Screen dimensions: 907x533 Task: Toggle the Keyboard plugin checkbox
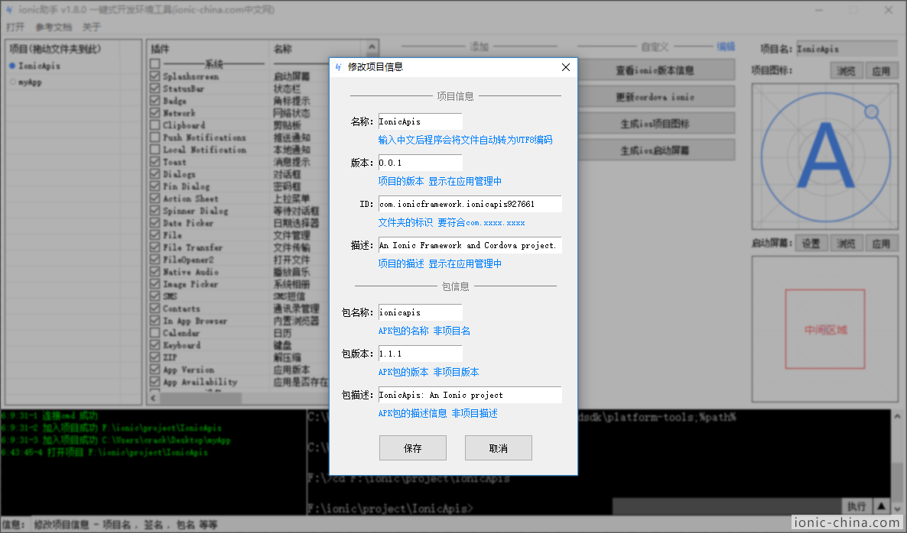(x=155, y=344)
